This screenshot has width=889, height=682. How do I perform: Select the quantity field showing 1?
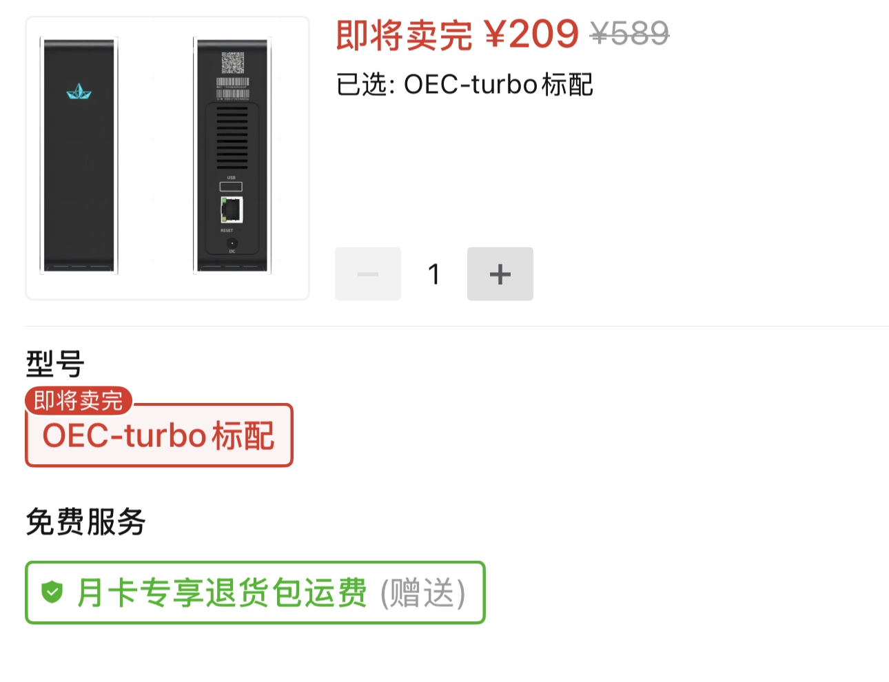[433, 274]
